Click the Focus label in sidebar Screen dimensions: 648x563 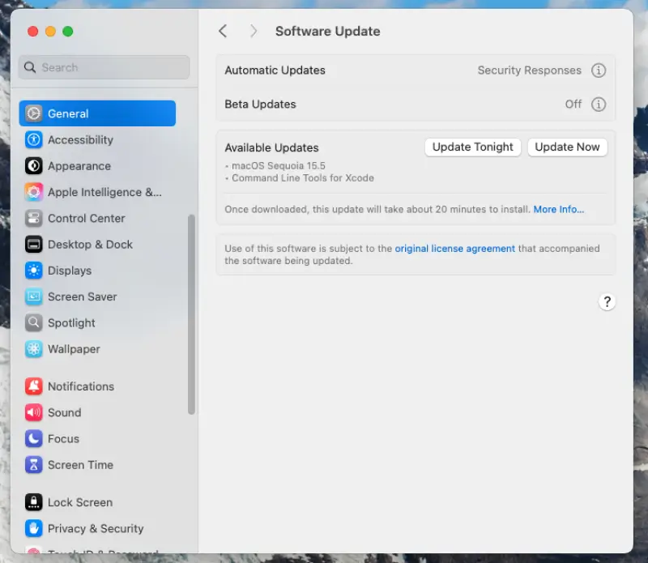click(64, 438)
